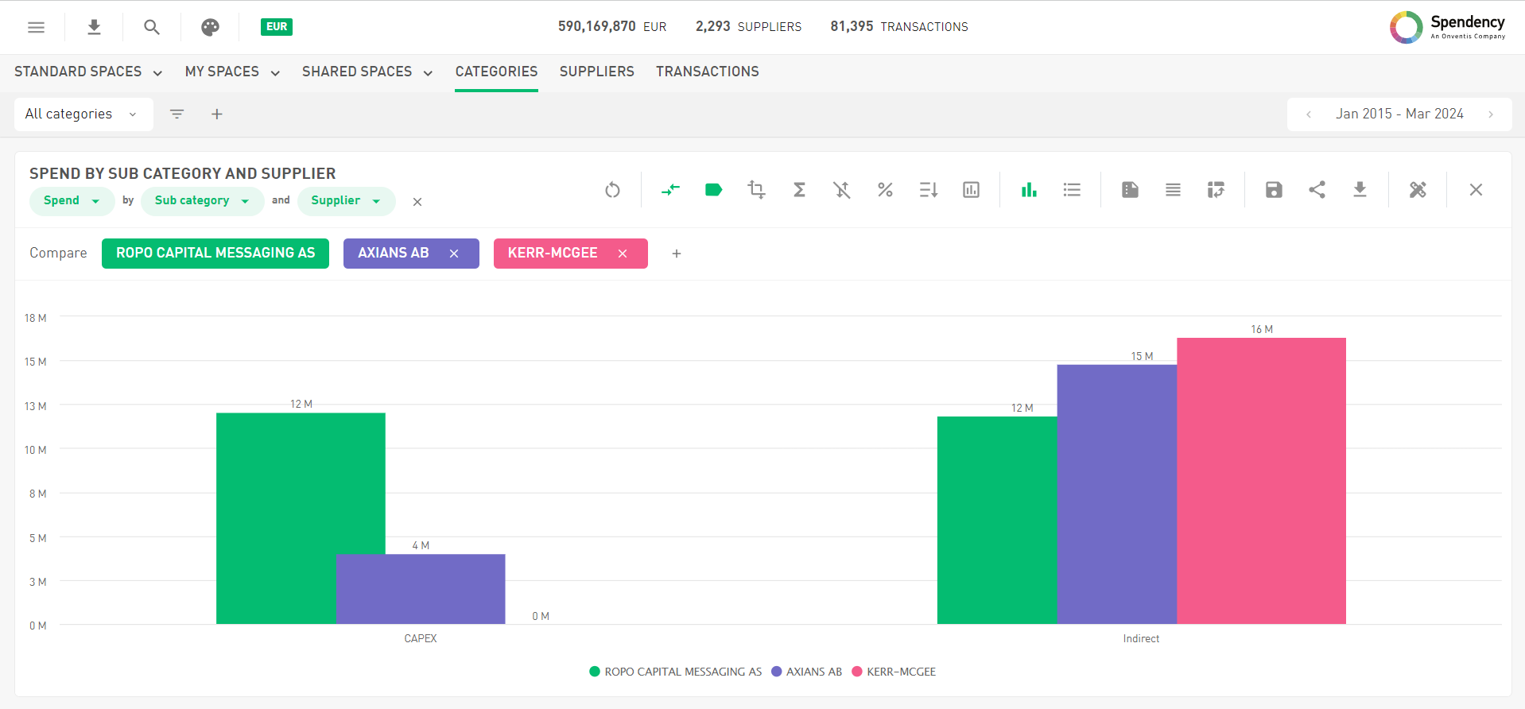Image resolution: width=1525 pixels, height=709 pixels.
Task: Share the chart using share icon
Action: pos(1317,190)
